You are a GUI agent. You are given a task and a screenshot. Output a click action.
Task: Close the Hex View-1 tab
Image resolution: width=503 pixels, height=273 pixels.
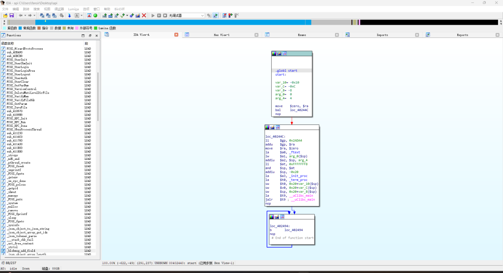256,35
